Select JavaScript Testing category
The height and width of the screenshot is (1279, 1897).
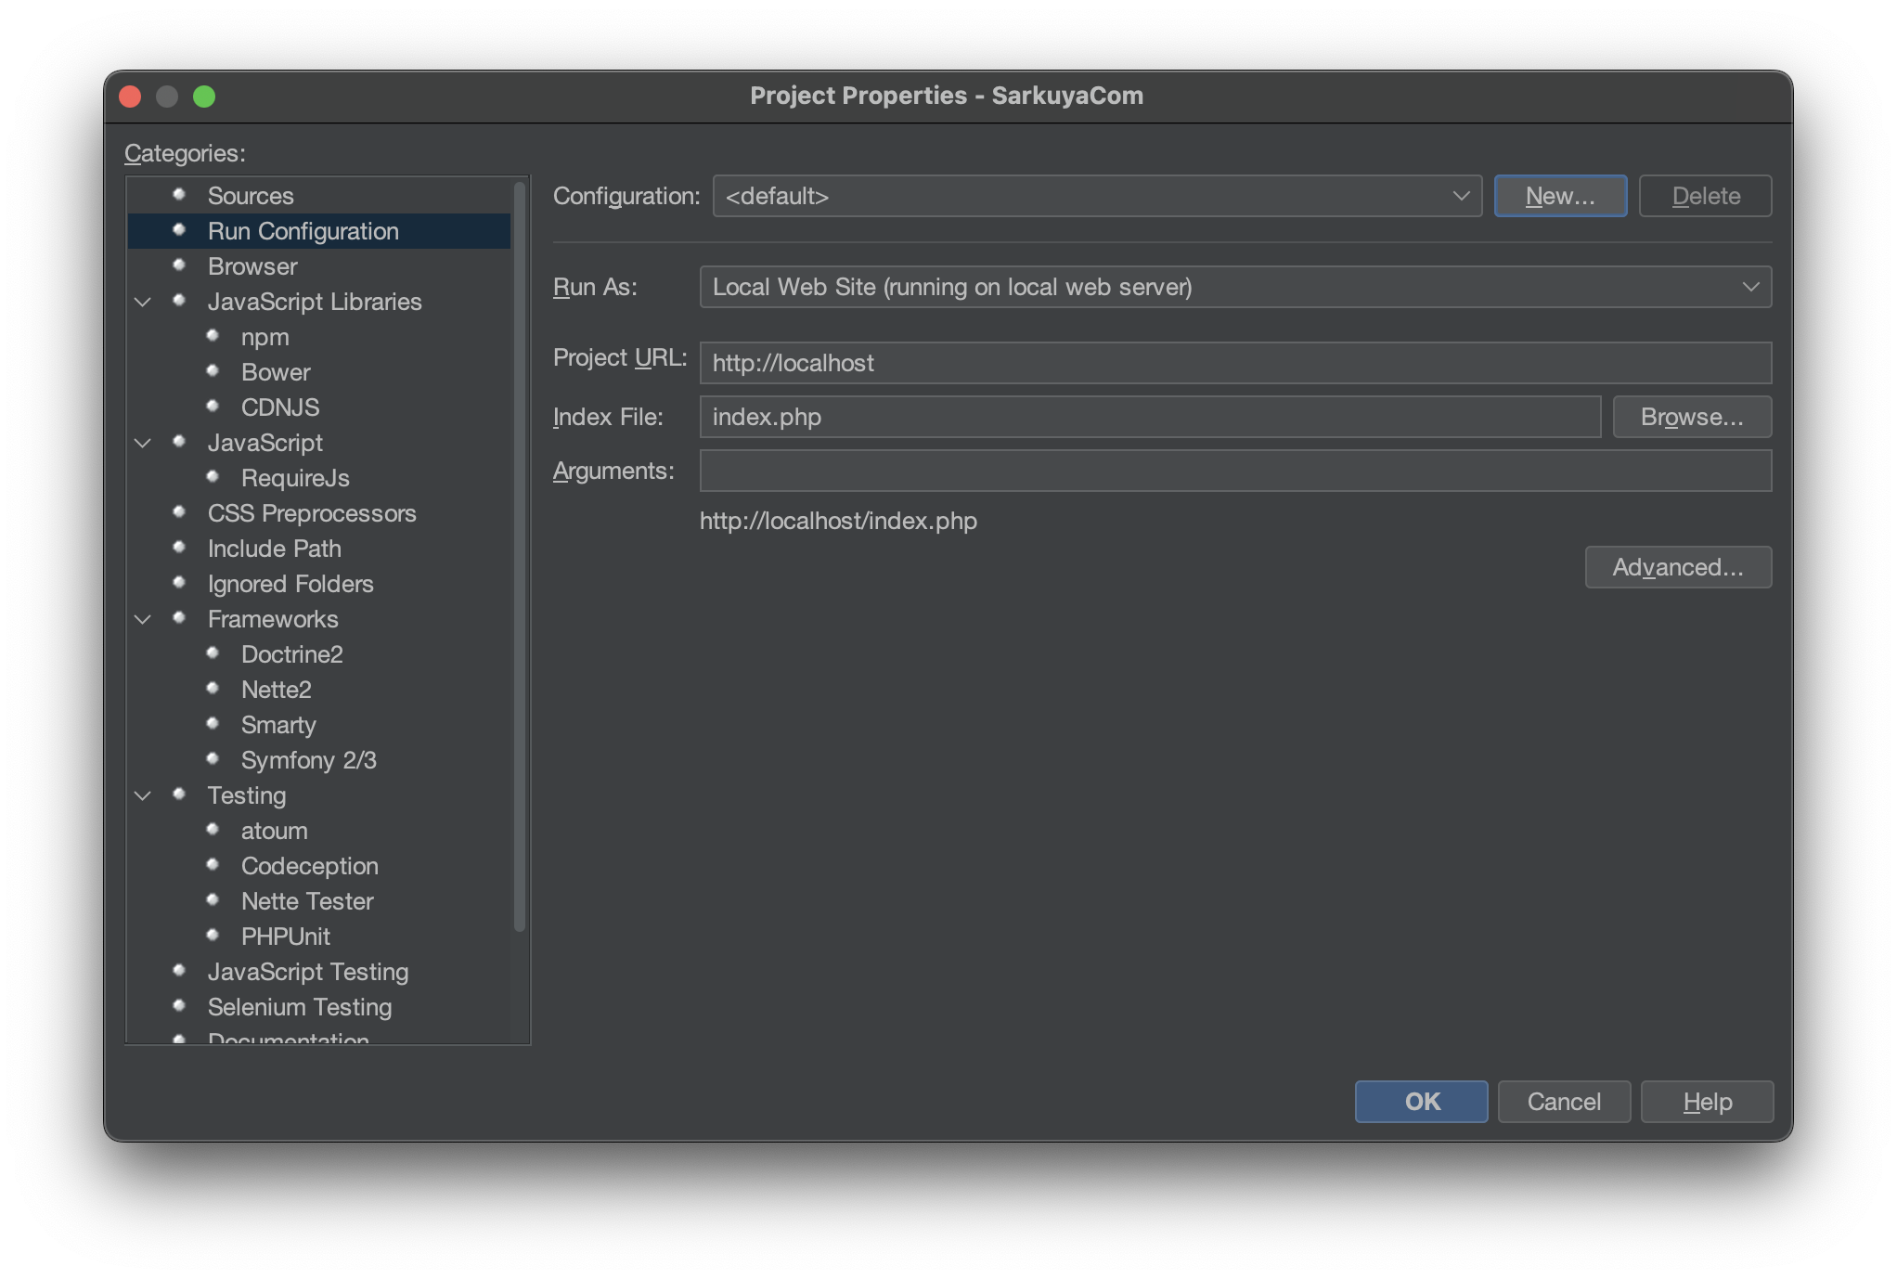tap(308, 972)
